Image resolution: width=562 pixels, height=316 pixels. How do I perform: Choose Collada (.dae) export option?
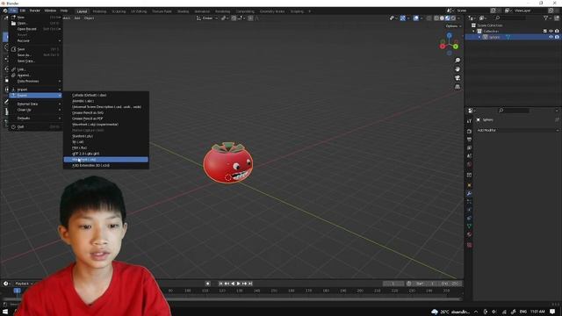coord(105,96)
